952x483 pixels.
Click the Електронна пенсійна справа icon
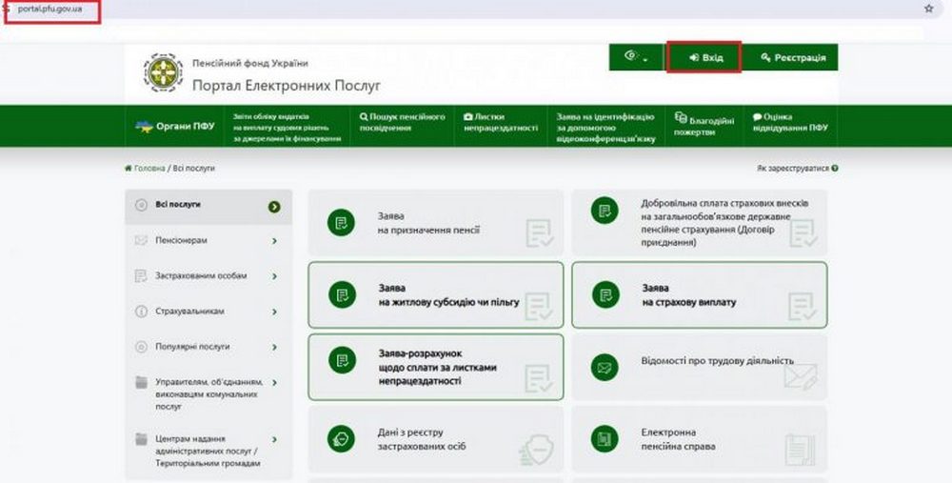pos(604,438)
